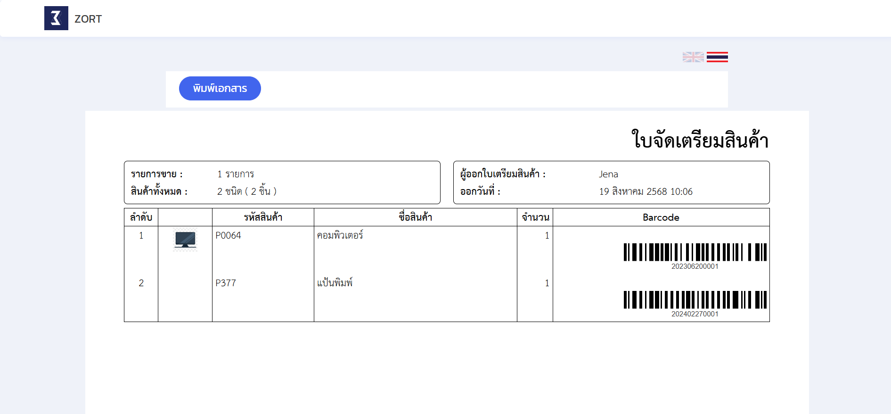The height and width of the screenshot is (414, 891).
Task: Open the computer product thumbnail image
Action: pos(185,240)
